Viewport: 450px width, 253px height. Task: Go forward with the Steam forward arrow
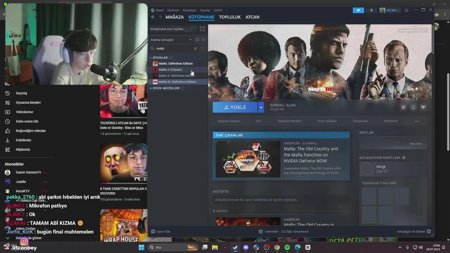pyautogui.click(x=160, y=17)
